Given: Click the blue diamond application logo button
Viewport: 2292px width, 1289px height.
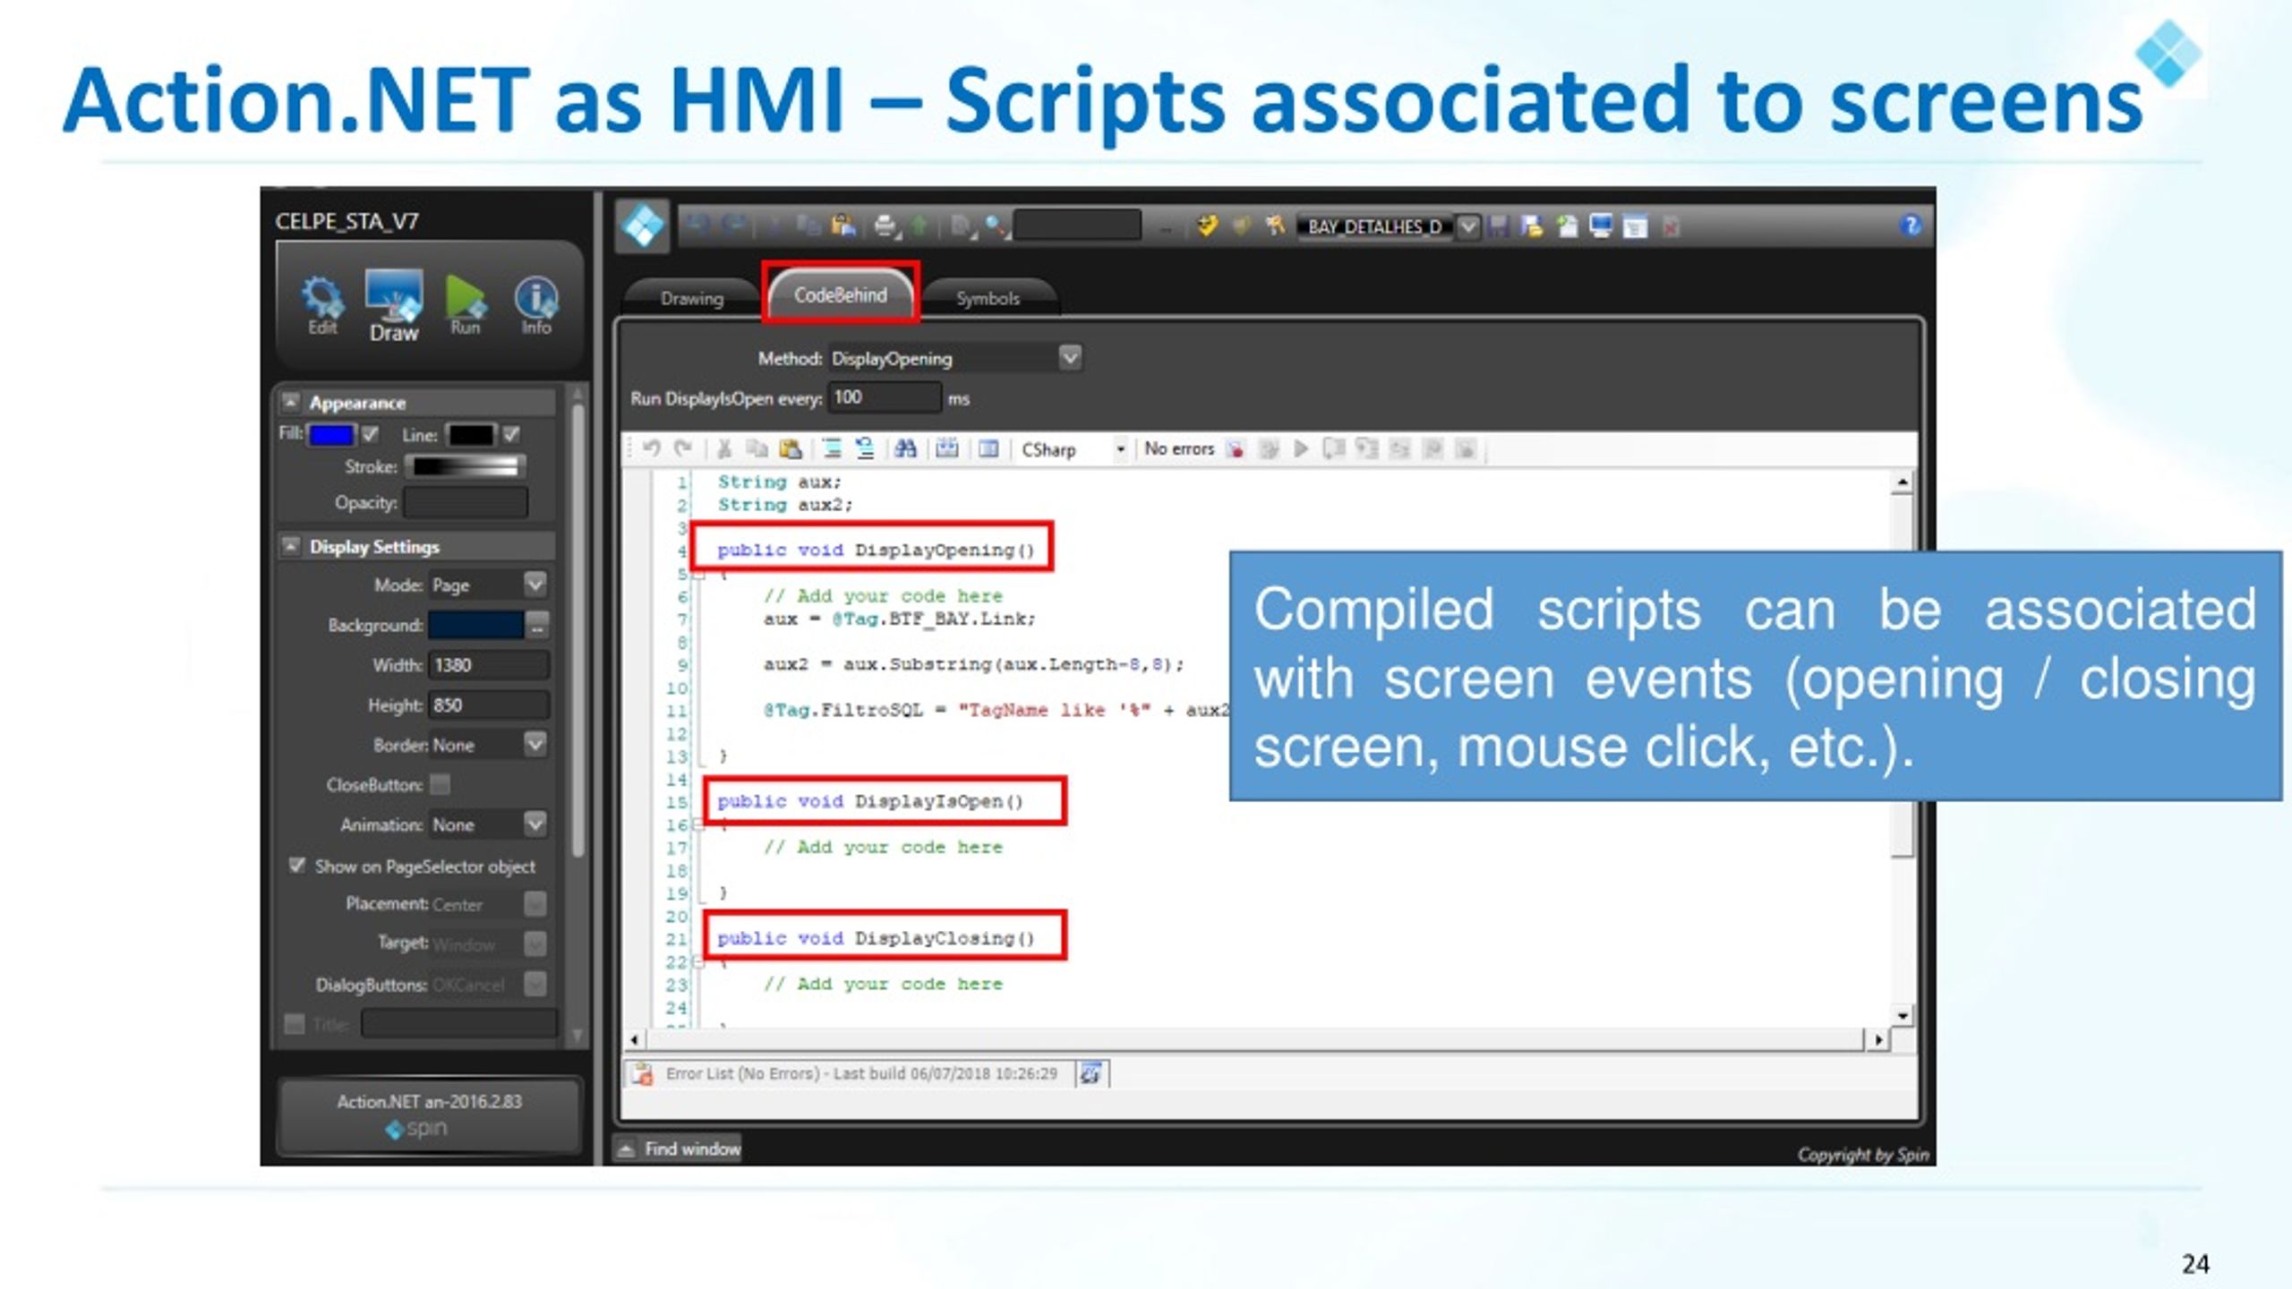Looking at the screenshot, I should click(x=643, y=226).
